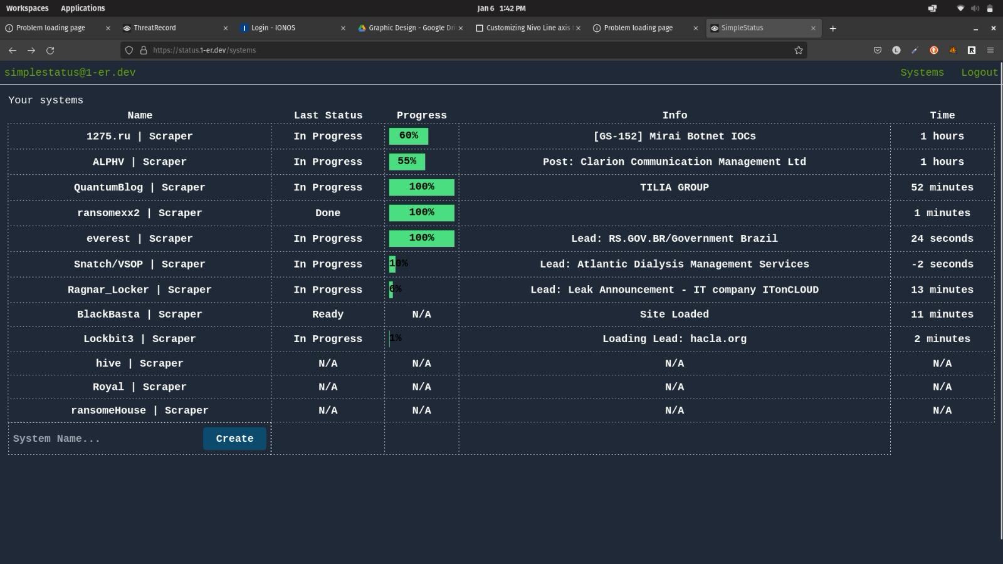Image resolution: width=1003 pixels, height=564 pixels.
Task: Click the white R extension icon
Action: click(972, 50)
